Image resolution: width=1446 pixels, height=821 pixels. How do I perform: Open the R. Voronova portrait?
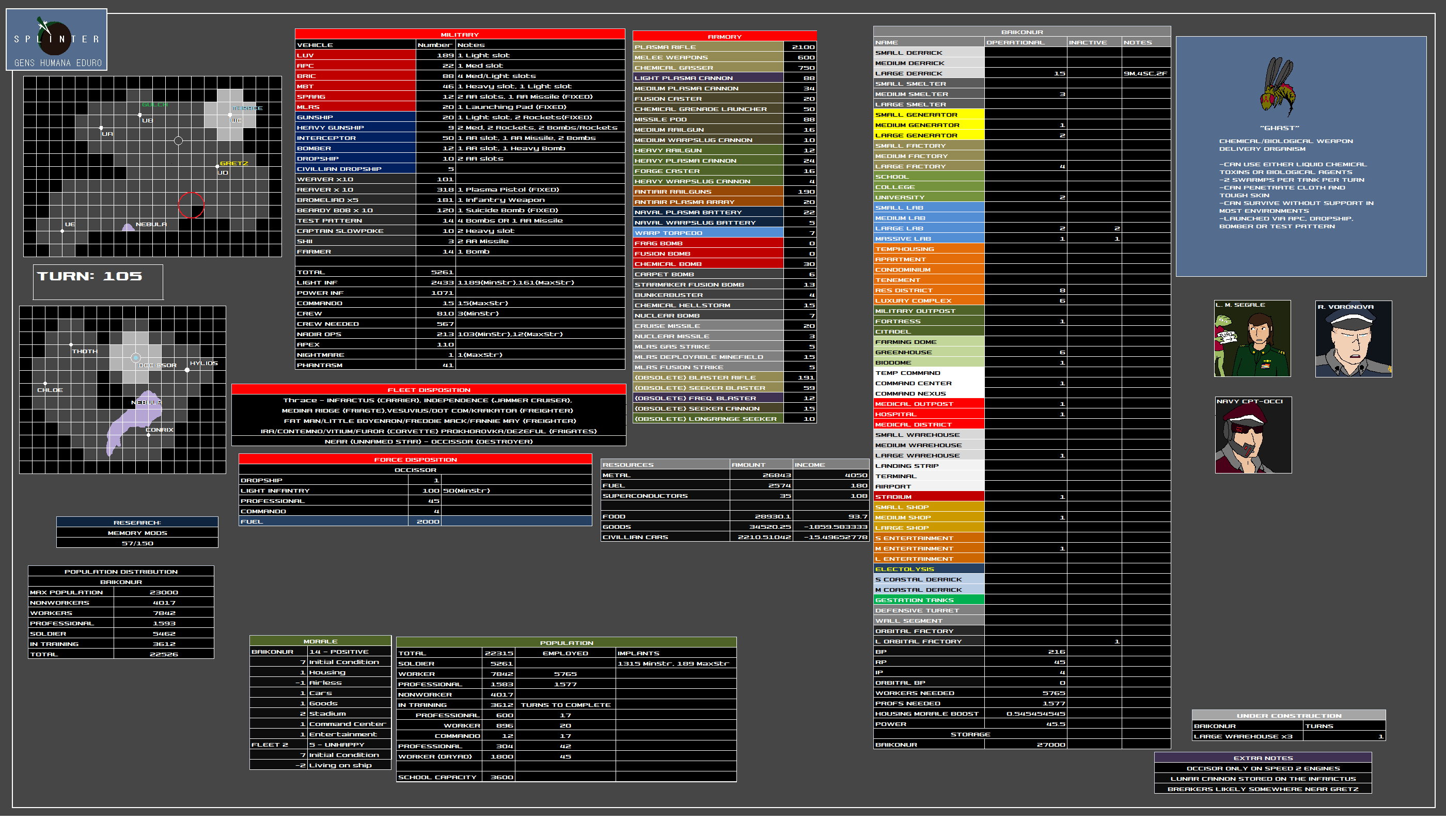tap(1353, 339)
